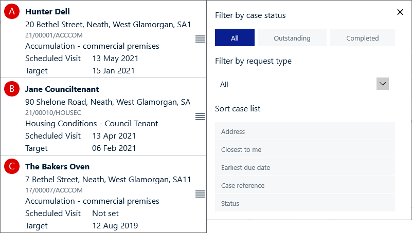Image resolution: width=412 pixels, height=233 pixels.
Task: Filter cases by Completed status
Action: (362, 38)
